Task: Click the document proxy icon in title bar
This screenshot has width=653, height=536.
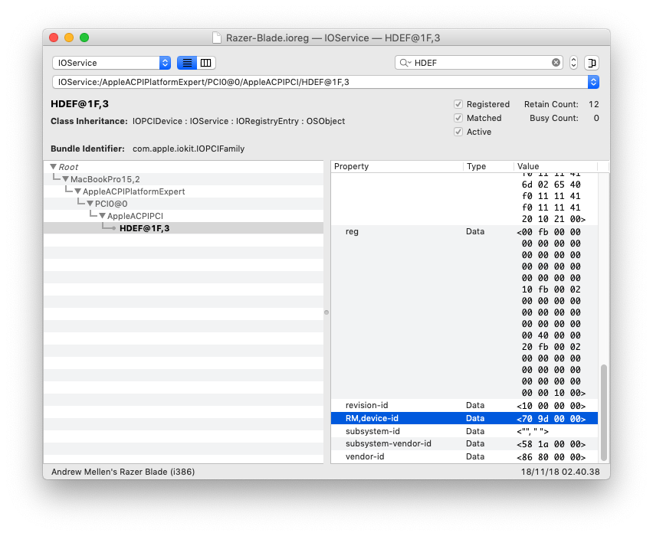Action: click(217, 38)
